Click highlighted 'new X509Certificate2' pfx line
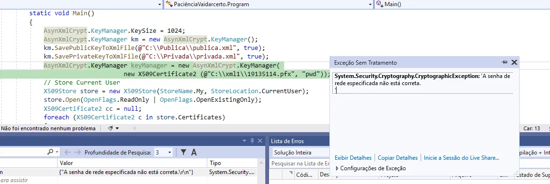 pos(227,74)
